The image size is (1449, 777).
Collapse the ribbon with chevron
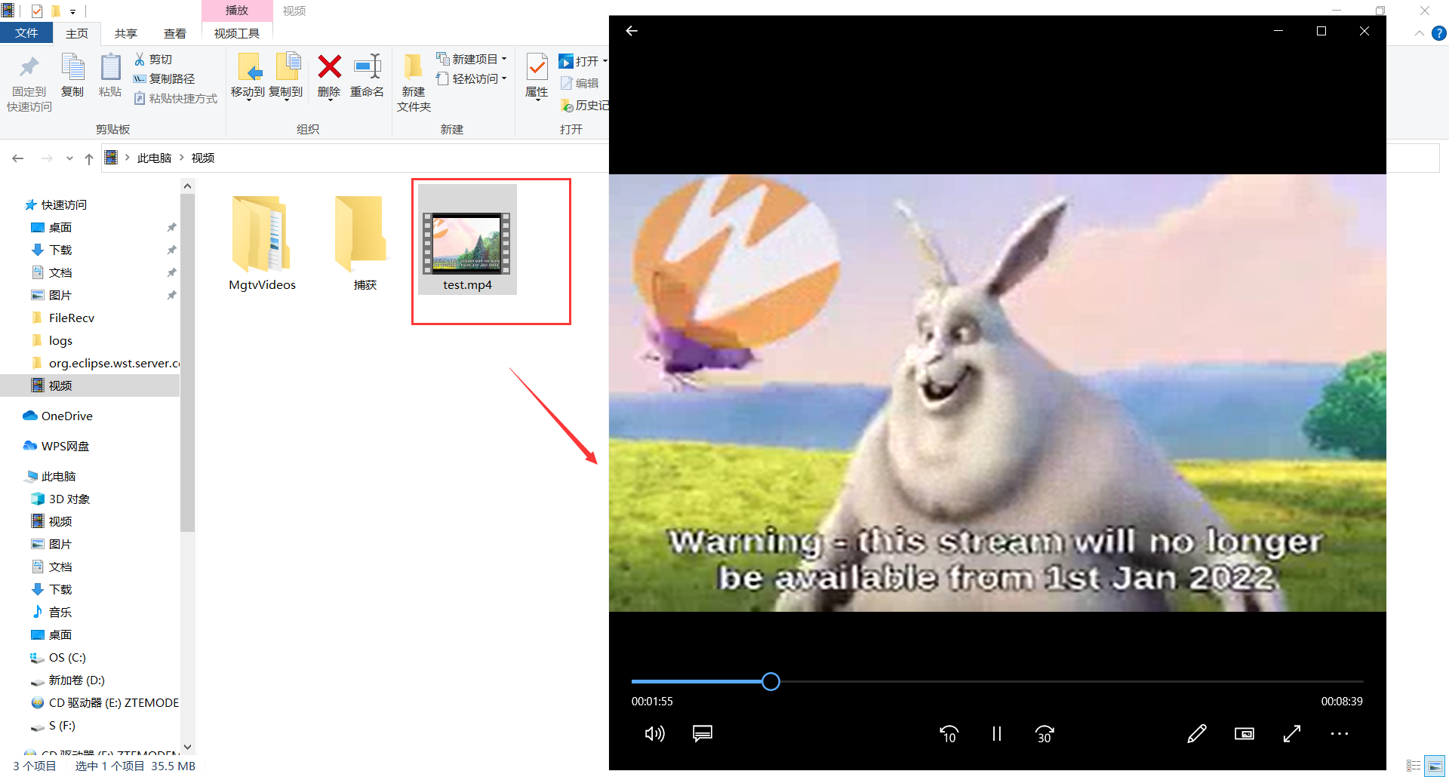coord(1420,33)
